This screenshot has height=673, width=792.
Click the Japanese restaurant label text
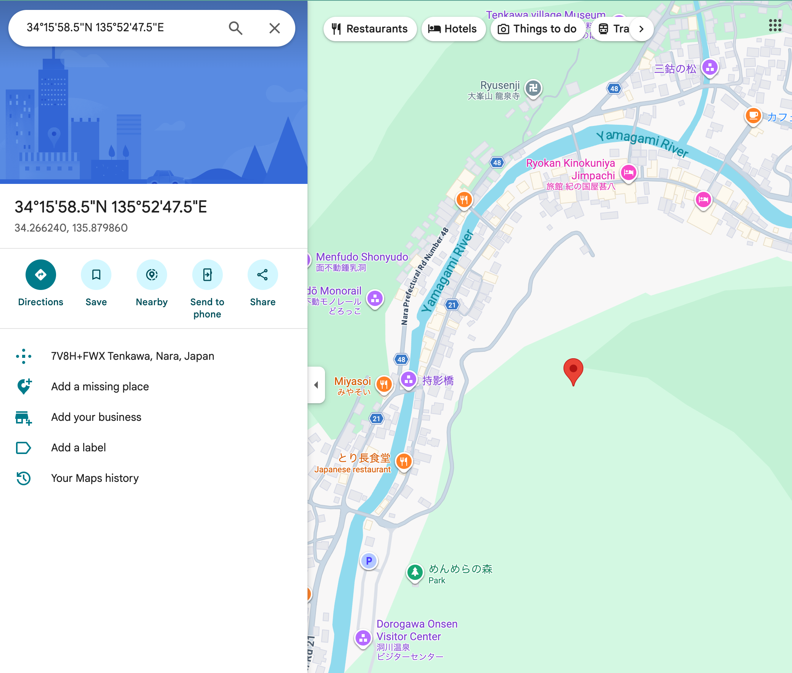[x=353, y=470]
